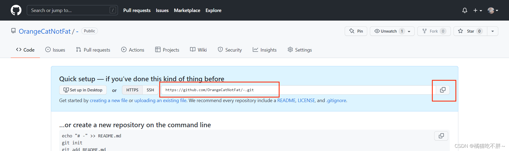509x151 pixels.
Task: Open Issues in the top navigation bar
Action: (x=162, y=10)
